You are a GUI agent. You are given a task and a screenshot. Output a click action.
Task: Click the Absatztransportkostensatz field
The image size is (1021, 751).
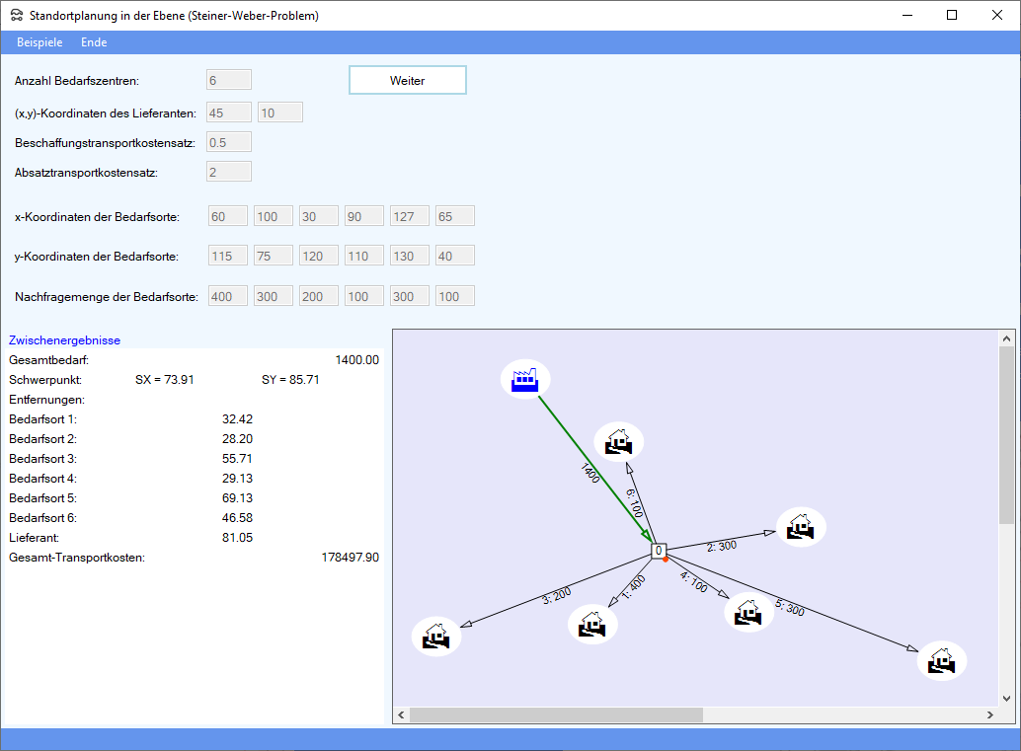[229, 172]
